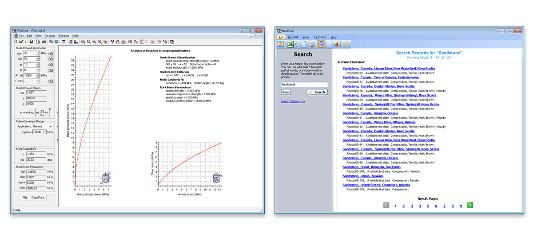Click the sigci value spinner arrows
This screenshot has height=248, width=533.
38,53
